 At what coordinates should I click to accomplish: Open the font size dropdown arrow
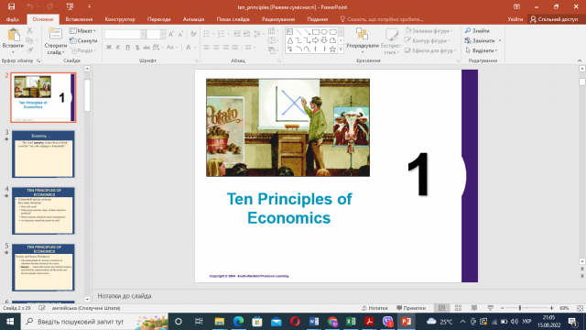[163, 35]
